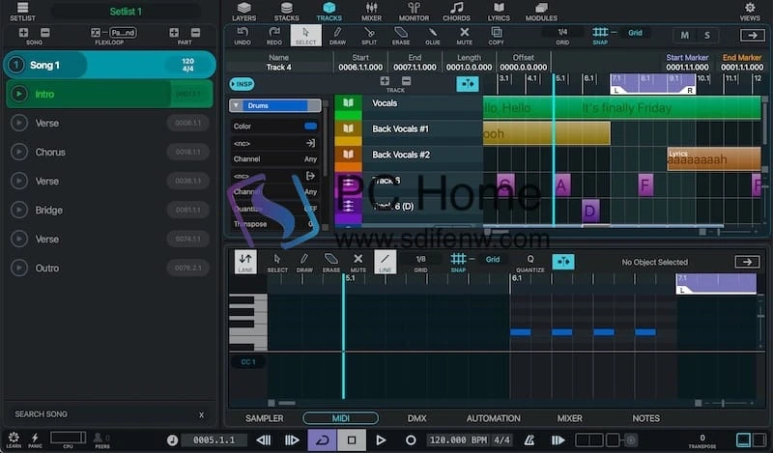Viewport: 773px width, 453px height.
Task: Toggle auto-scroll button in tracks header
Action: (468, 84)
